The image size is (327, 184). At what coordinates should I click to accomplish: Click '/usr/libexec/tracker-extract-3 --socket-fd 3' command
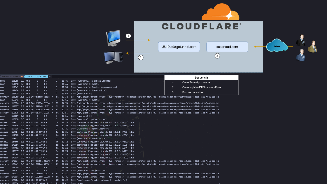pyautogui.click(x=102, y=180)
